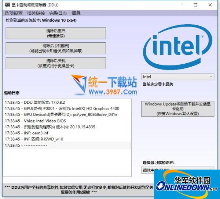Image resolution: width=220 pixels, height=199 pixels.
Task: Select log line pci\ven_8086&dev_041e
Action: pyautogui.click(x=67, y=114)
